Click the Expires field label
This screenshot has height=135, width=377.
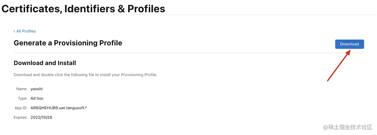(21, 118)
